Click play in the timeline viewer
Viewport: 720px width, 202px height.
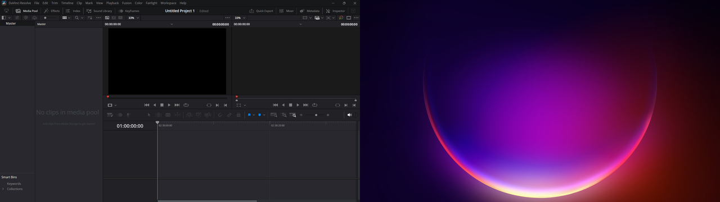(298, 105)
